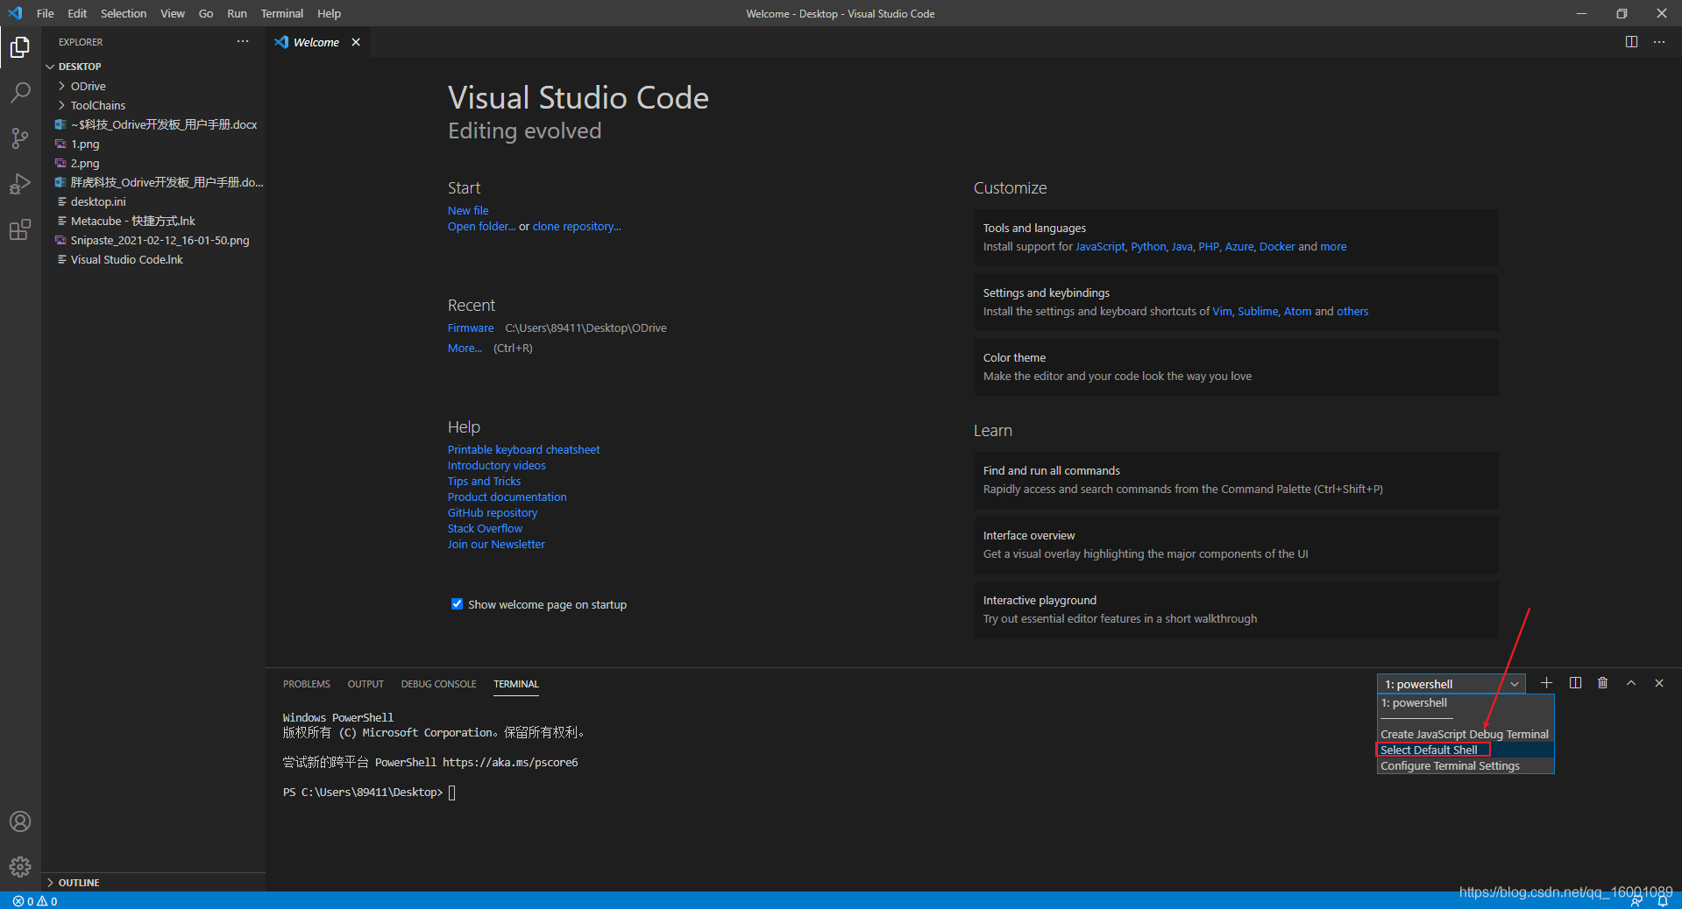Screen dimensions: 1682x909
Task: Toggle Show welcome page on startup
Action: [x=457, y=604]
